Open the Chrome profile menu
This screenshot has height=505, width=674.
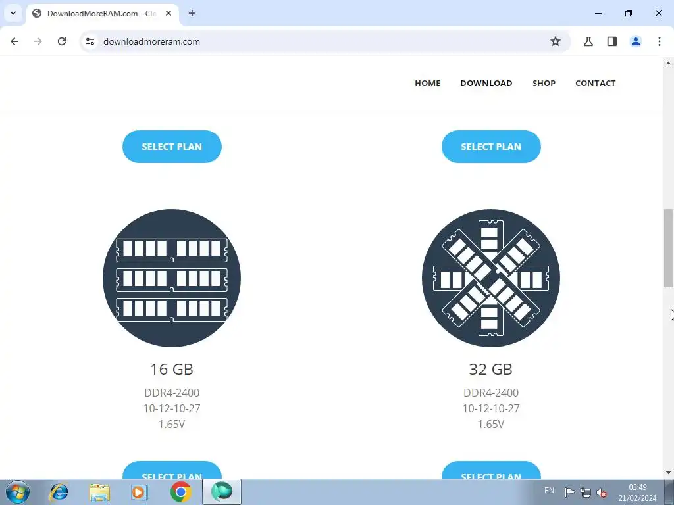point(636,41)
